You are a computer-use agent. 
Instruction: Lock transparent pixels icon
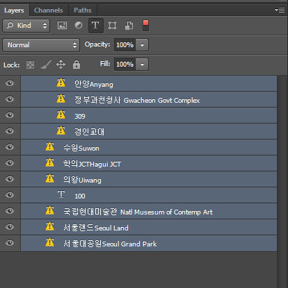point(30,65)
